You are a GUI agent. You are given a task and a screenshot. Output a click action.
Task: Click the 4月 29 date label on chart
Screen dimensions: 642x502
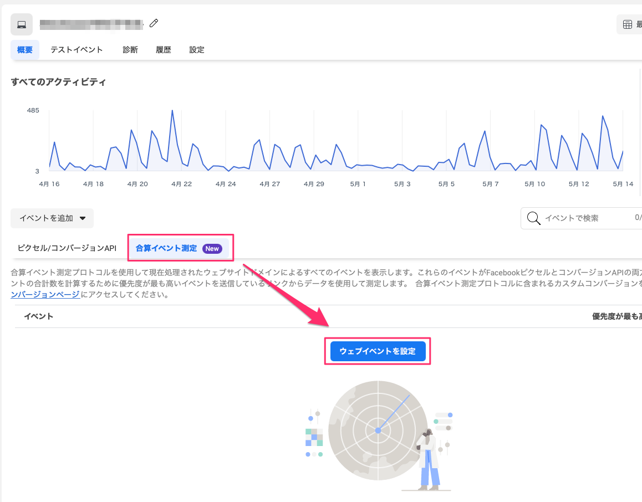point(314,184)
